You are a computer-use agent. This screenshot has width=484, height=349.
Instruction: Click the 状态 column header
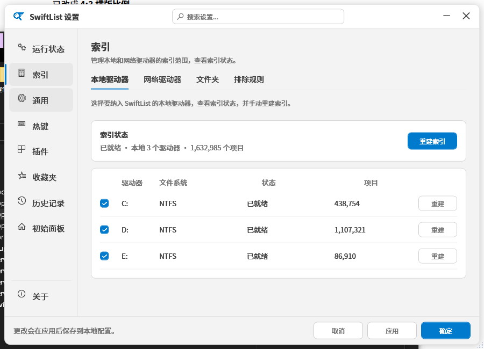[x=268, y=183]
